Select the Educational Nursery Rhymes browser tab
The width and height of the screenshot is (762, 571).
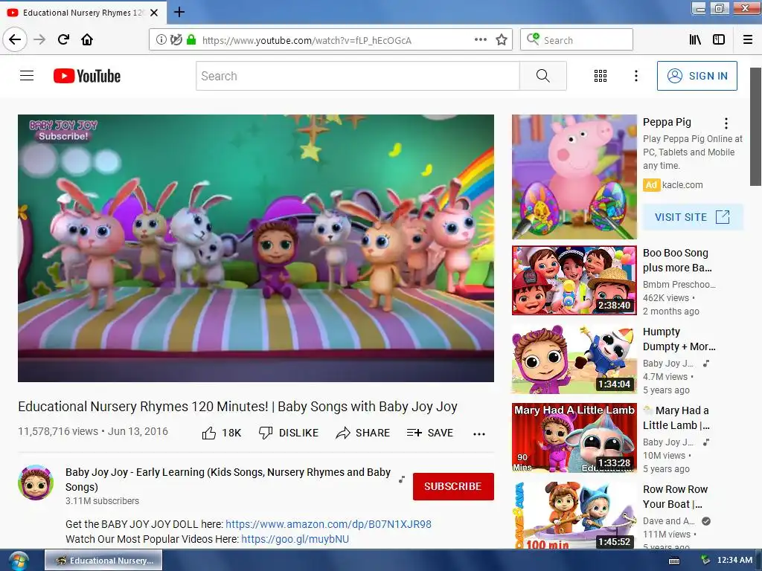(83, 13)
